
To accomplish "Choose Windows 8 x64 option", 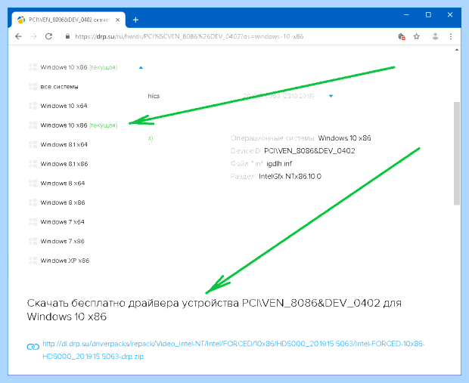I will pyautogui.click(x=63, y=183).
